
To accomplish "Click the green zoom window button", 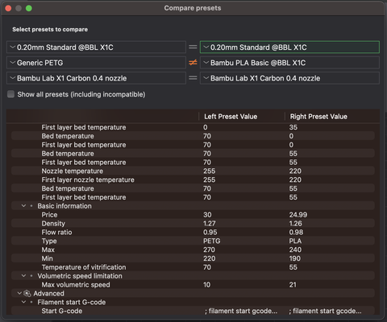I will click(29, 8).
